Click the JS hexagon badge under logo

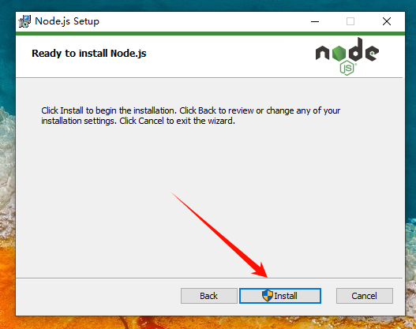click(347, 68)
